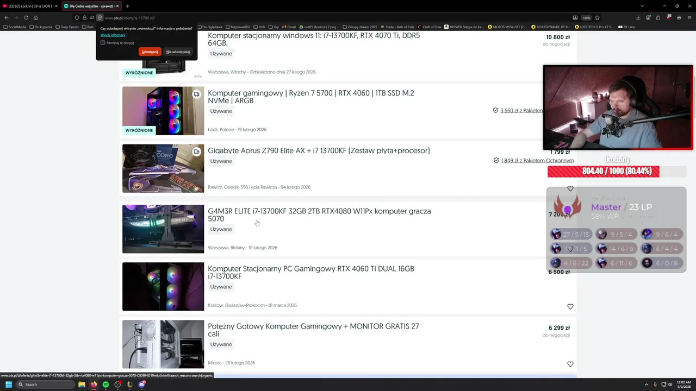The height and width of the screenshot is (391, 696).
Task: Click 'Nie udostępniaj' to deny location
Action: [178, 52]
